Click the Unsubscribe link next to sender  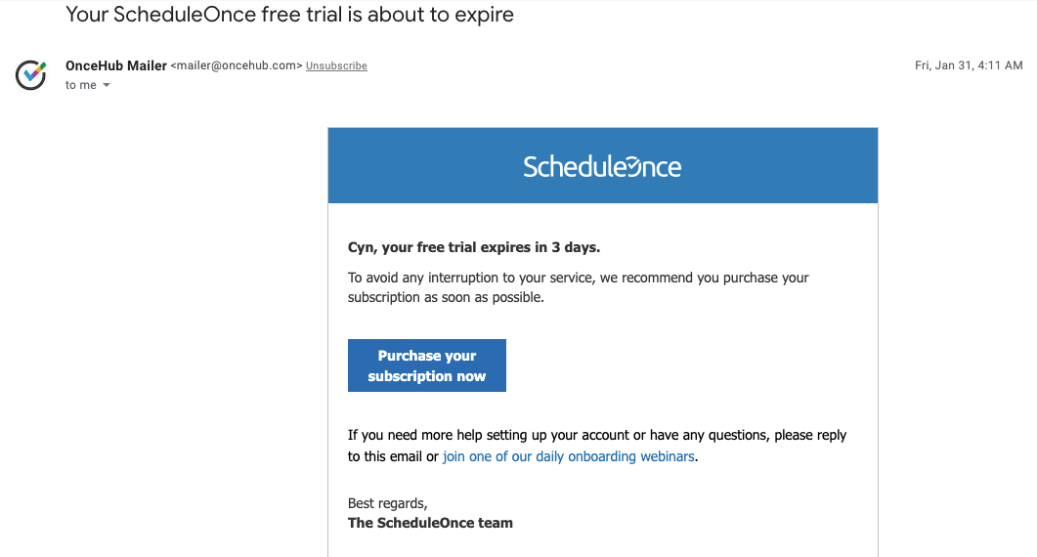[336, 66]
